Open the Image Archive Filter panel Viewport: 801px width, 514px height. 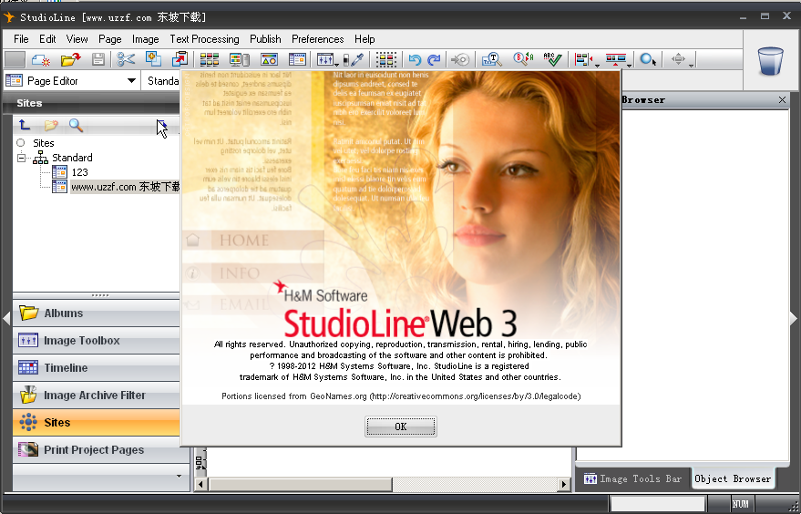(96, 395)
